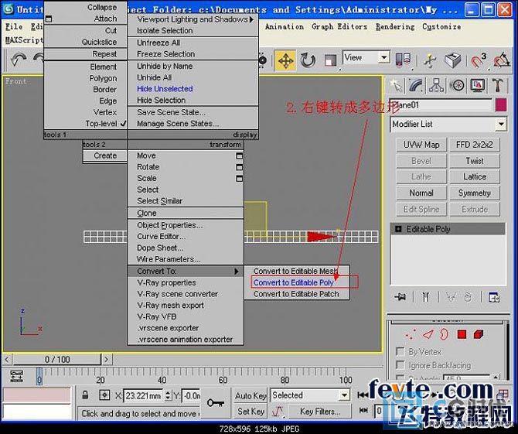Select Hide Unselected in quad menu

click(x=165, y=89)
